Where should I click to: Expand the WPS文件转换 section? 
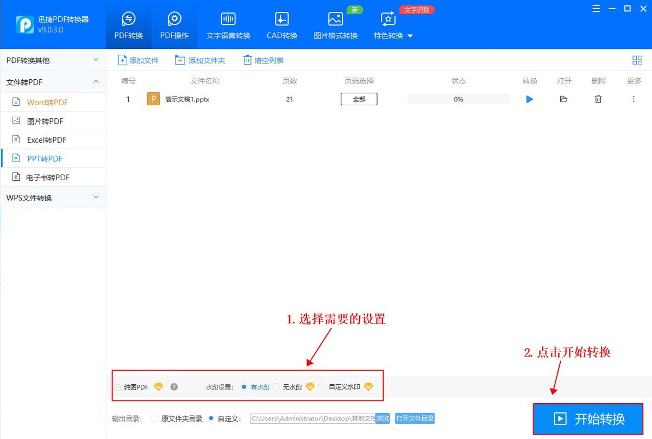click(53, 198)
